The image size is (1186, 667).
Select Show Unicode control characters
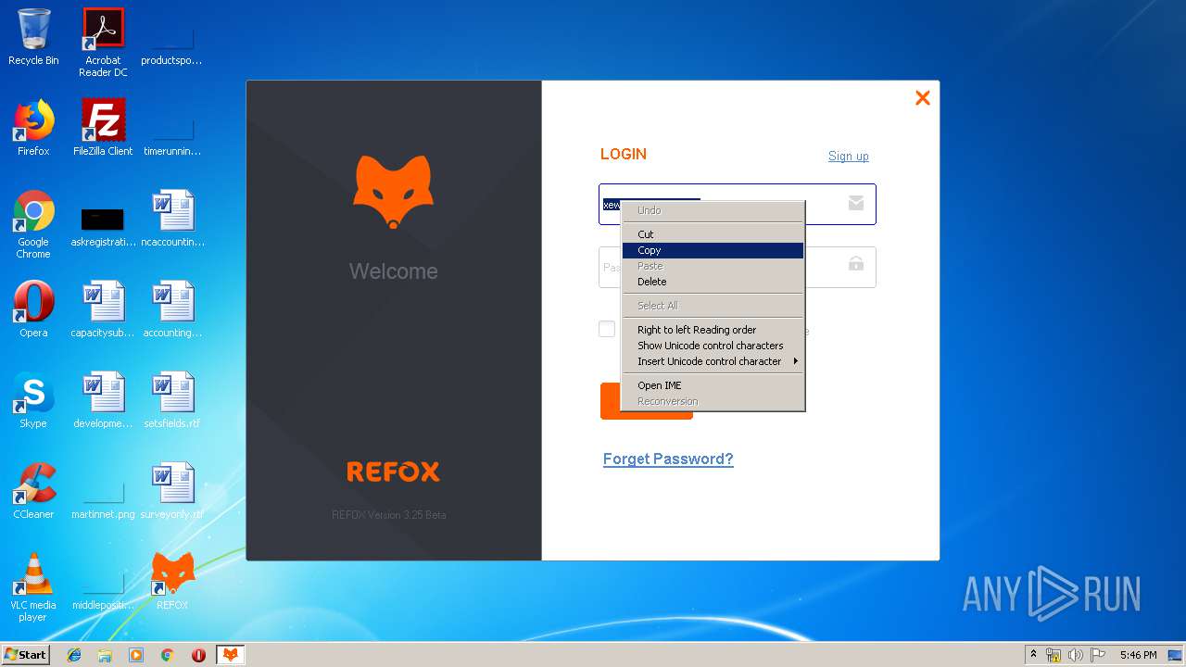point(713,346)
